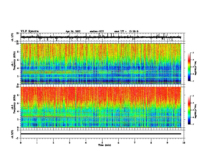Click the ch.1 colorbar log(PSD) label
The width and height of the screenshot is (207, 160).
click(x=196, y=68)
